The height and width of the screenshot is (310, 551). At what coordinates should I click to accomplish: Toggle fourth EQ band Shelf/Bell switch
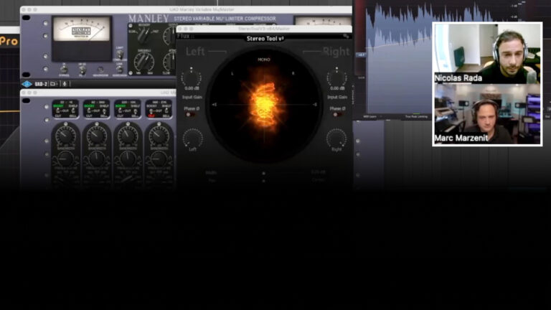coord(166,111)
